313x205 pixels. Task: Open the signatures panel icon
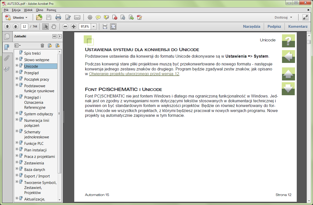7,69
